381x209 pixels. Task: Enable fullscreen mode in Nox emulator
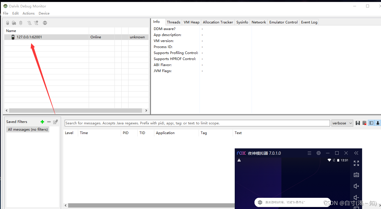356,163
